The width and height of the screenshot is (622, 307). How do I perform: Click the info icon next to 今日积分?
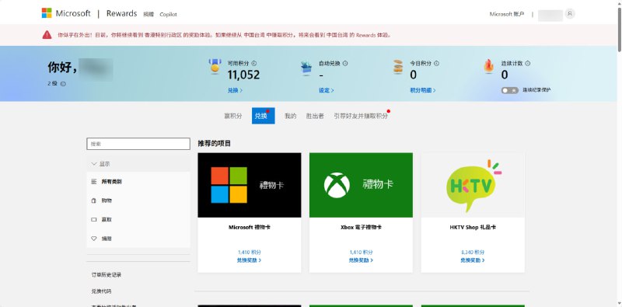click(x=436, y=64)
